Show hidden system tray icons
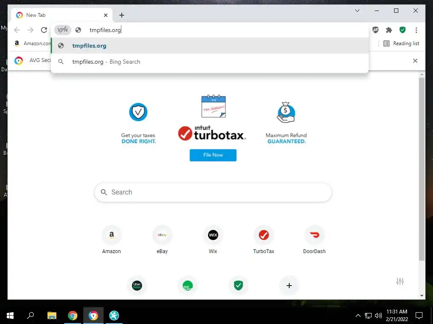The height and width of the screenshot is (324, 433). click(358, 316)
